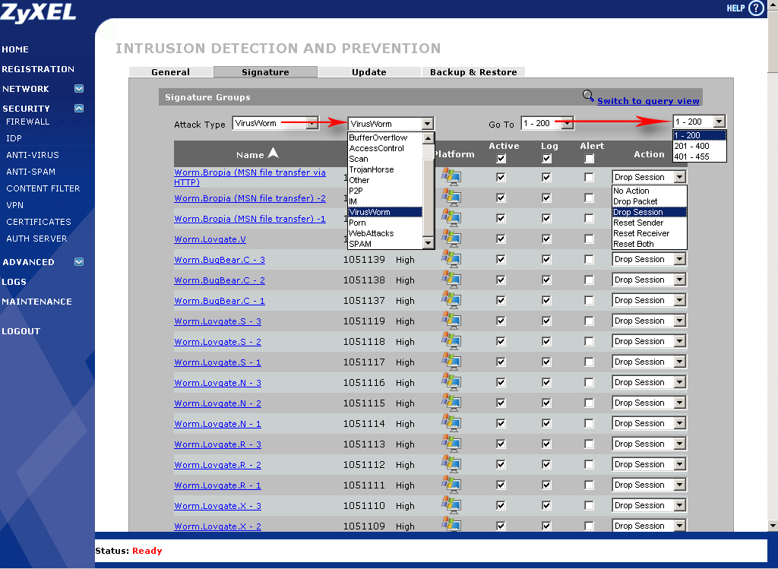Open Action dropdown for Worm.Lovgate.S - 2

point(649,341)
